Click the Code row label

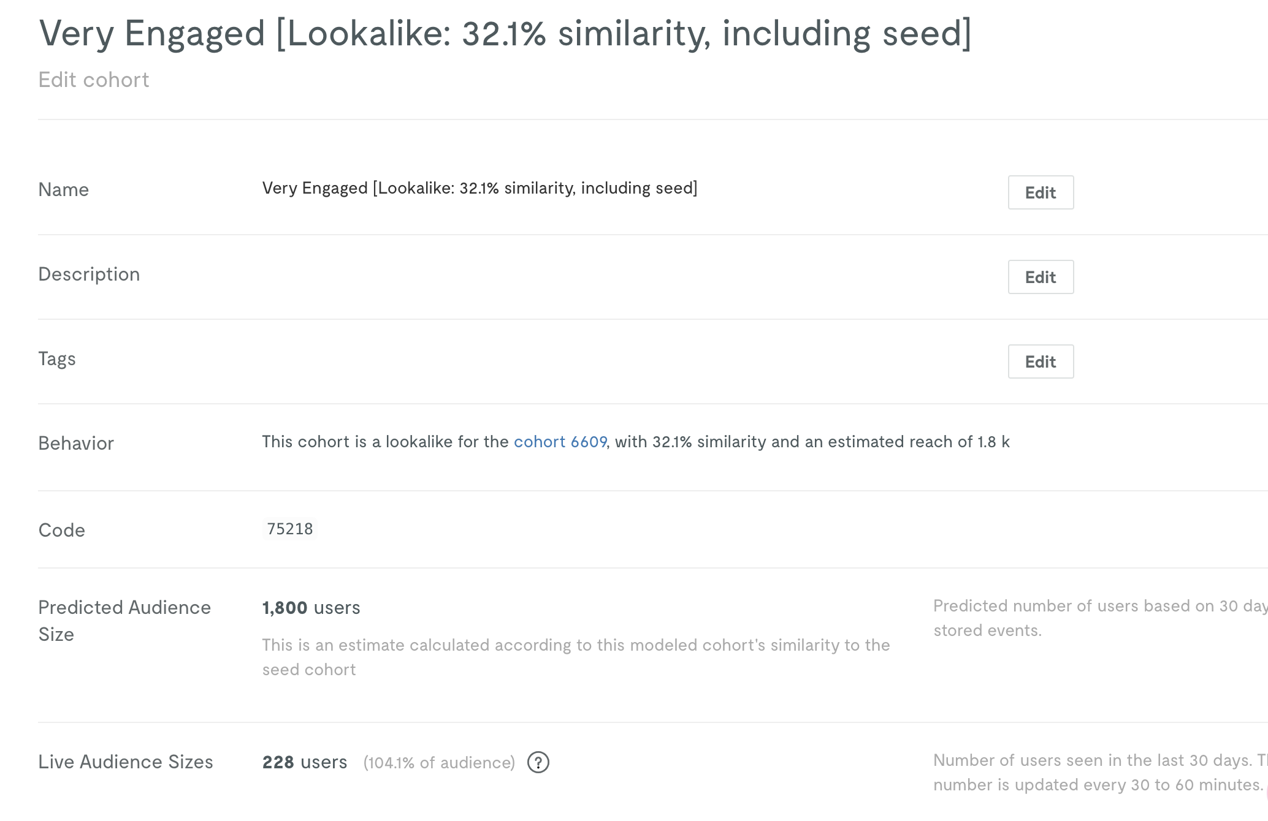pos(61,530)
